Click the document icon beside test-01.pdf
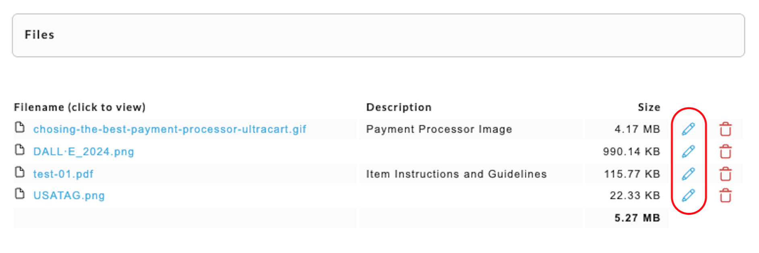 pyautogui.click(x=19, y=172)
